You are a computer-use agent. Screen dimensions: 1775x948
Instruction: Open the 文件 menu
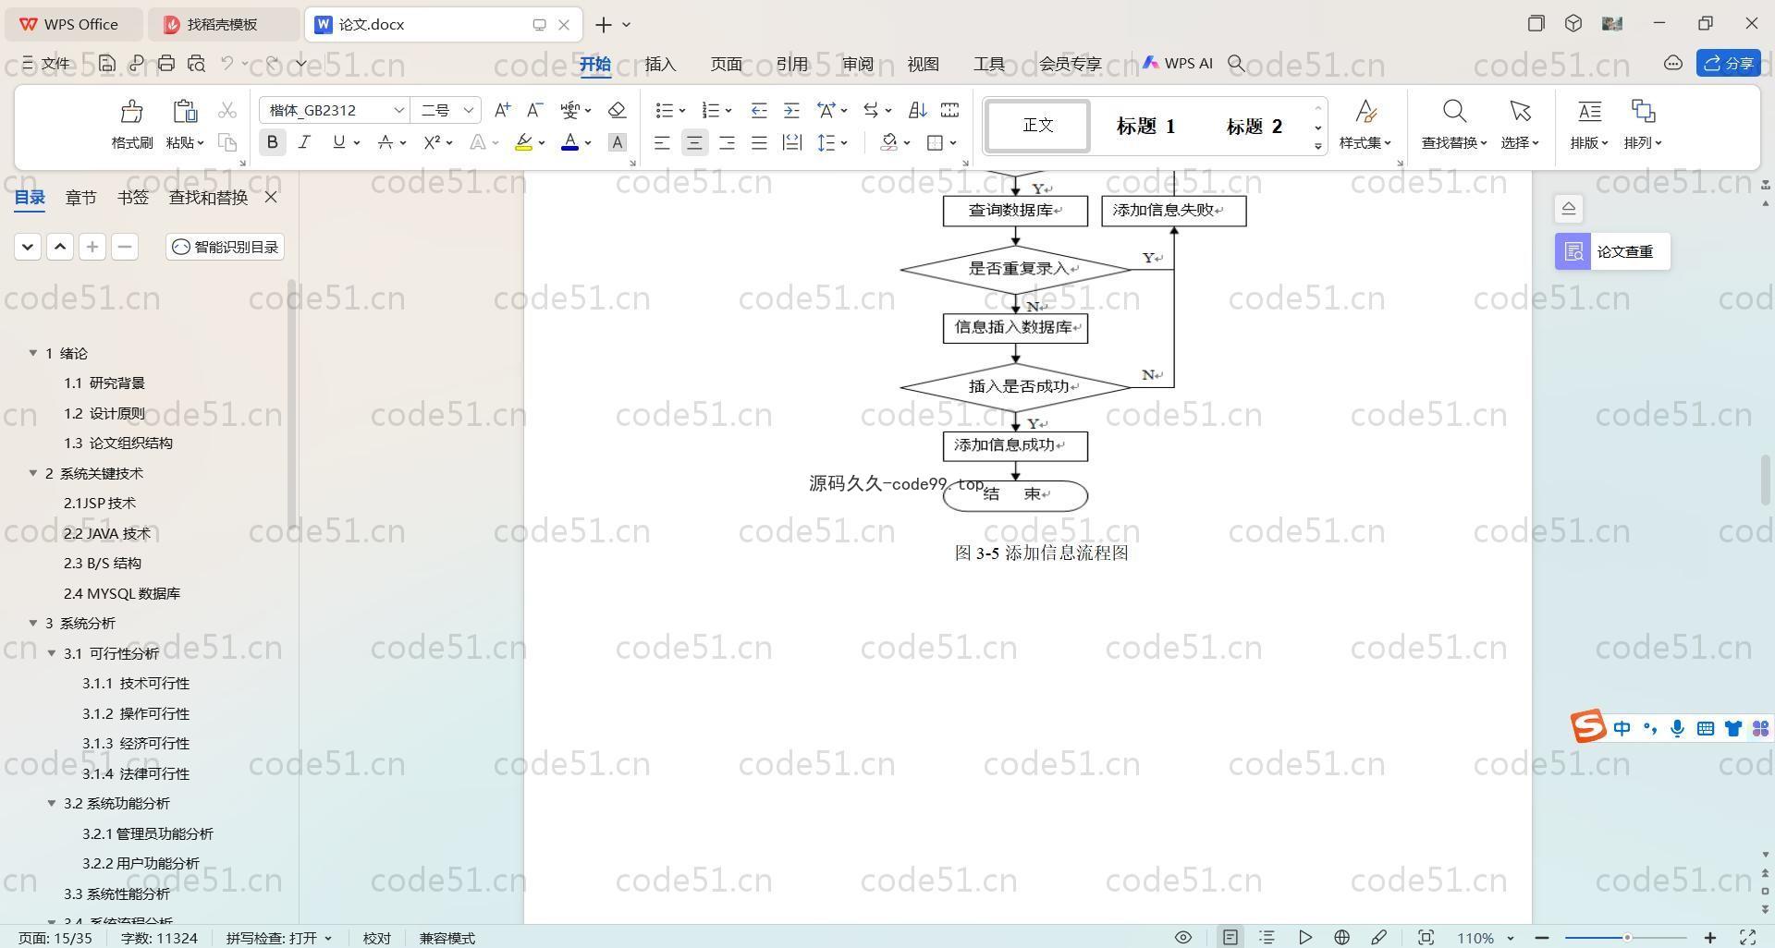point(46,63)
